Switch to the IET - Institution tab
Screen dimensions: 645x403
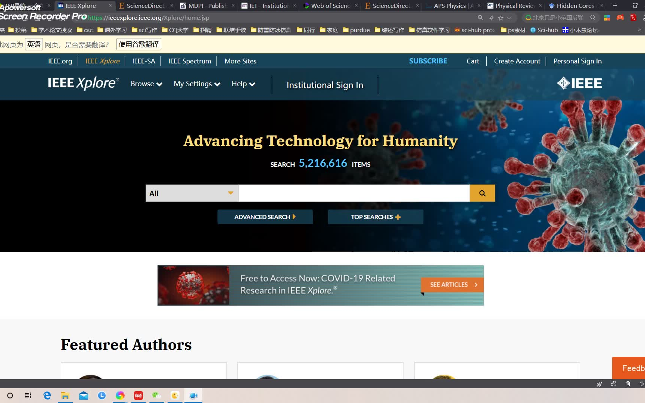click(269, 6)
